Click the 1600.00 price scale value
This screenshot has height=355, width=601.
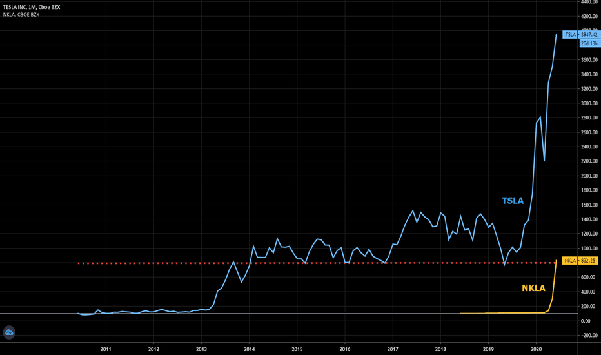(589, 205)
